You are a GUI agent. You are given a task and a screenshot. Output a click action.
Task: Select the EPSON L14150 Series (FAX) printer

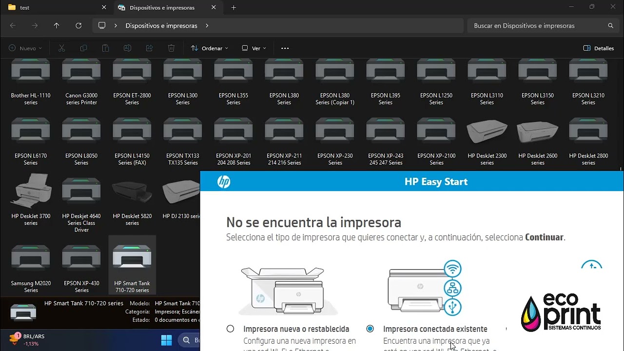(132, 141)
